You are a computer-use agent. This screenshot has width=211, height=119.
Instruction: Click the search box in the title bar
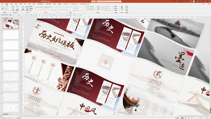click(106, 1)
